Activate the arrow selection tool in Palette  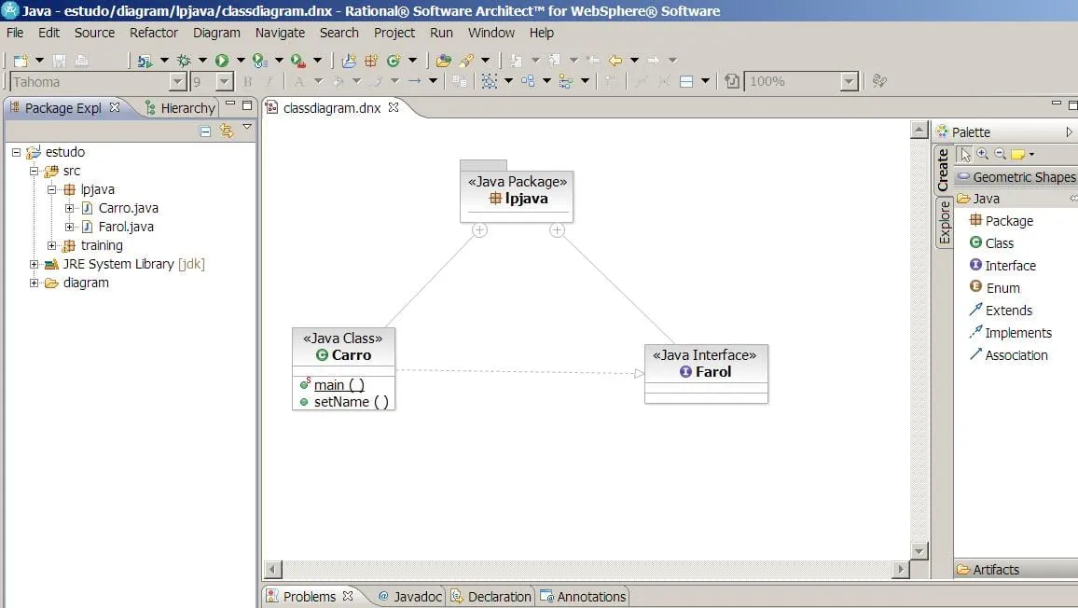965,154
